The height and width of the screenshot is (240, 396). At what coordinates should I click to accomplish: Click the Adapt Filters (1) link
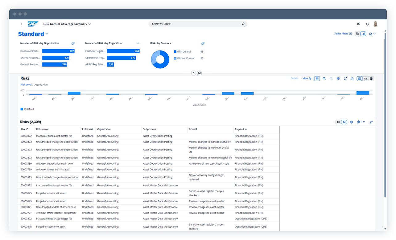click(343, 34)
